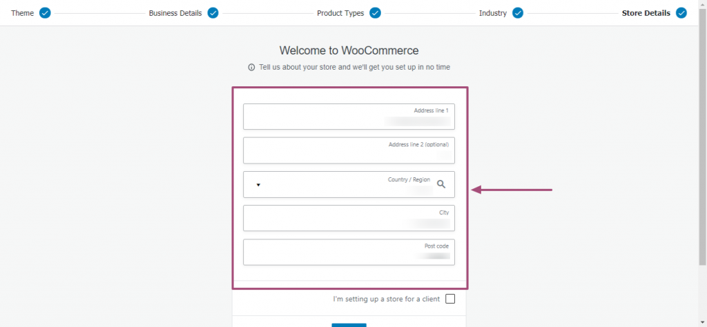Click the Product Types checkmark icon

[x=375, y=13]
